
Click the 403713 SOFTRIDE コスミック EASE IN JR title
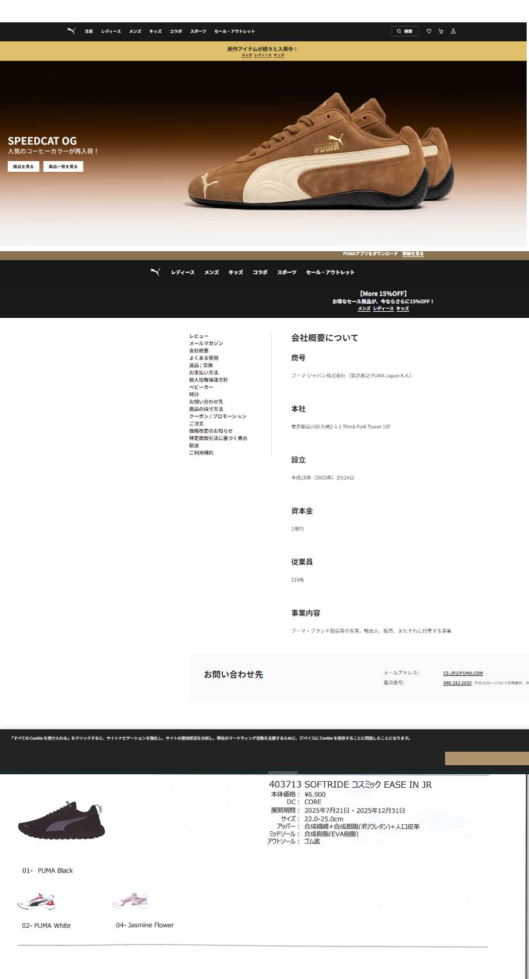[x=350, y=784]
